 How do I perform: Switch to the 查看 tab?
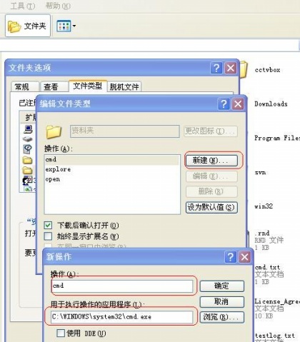coord(51,86)
